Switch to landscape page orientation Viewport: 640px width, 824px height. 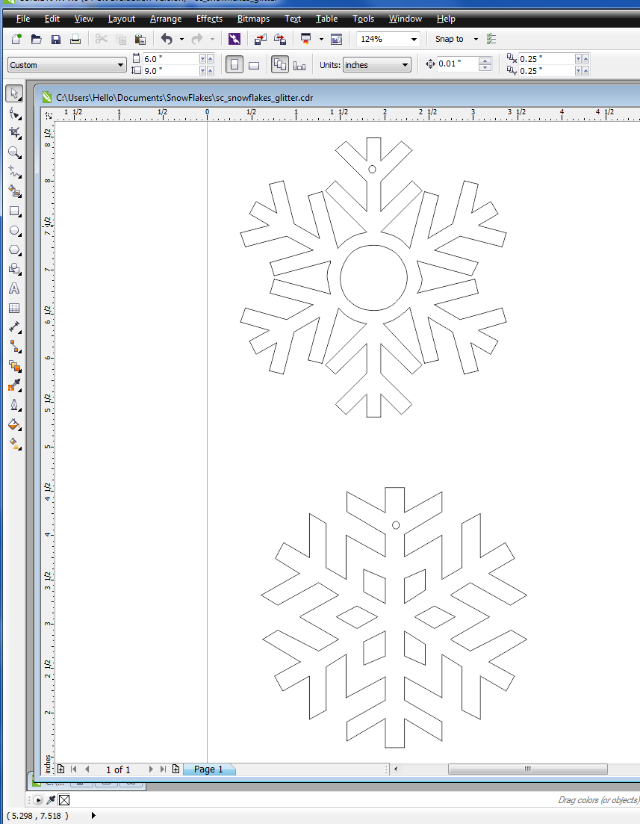(254, 64)
